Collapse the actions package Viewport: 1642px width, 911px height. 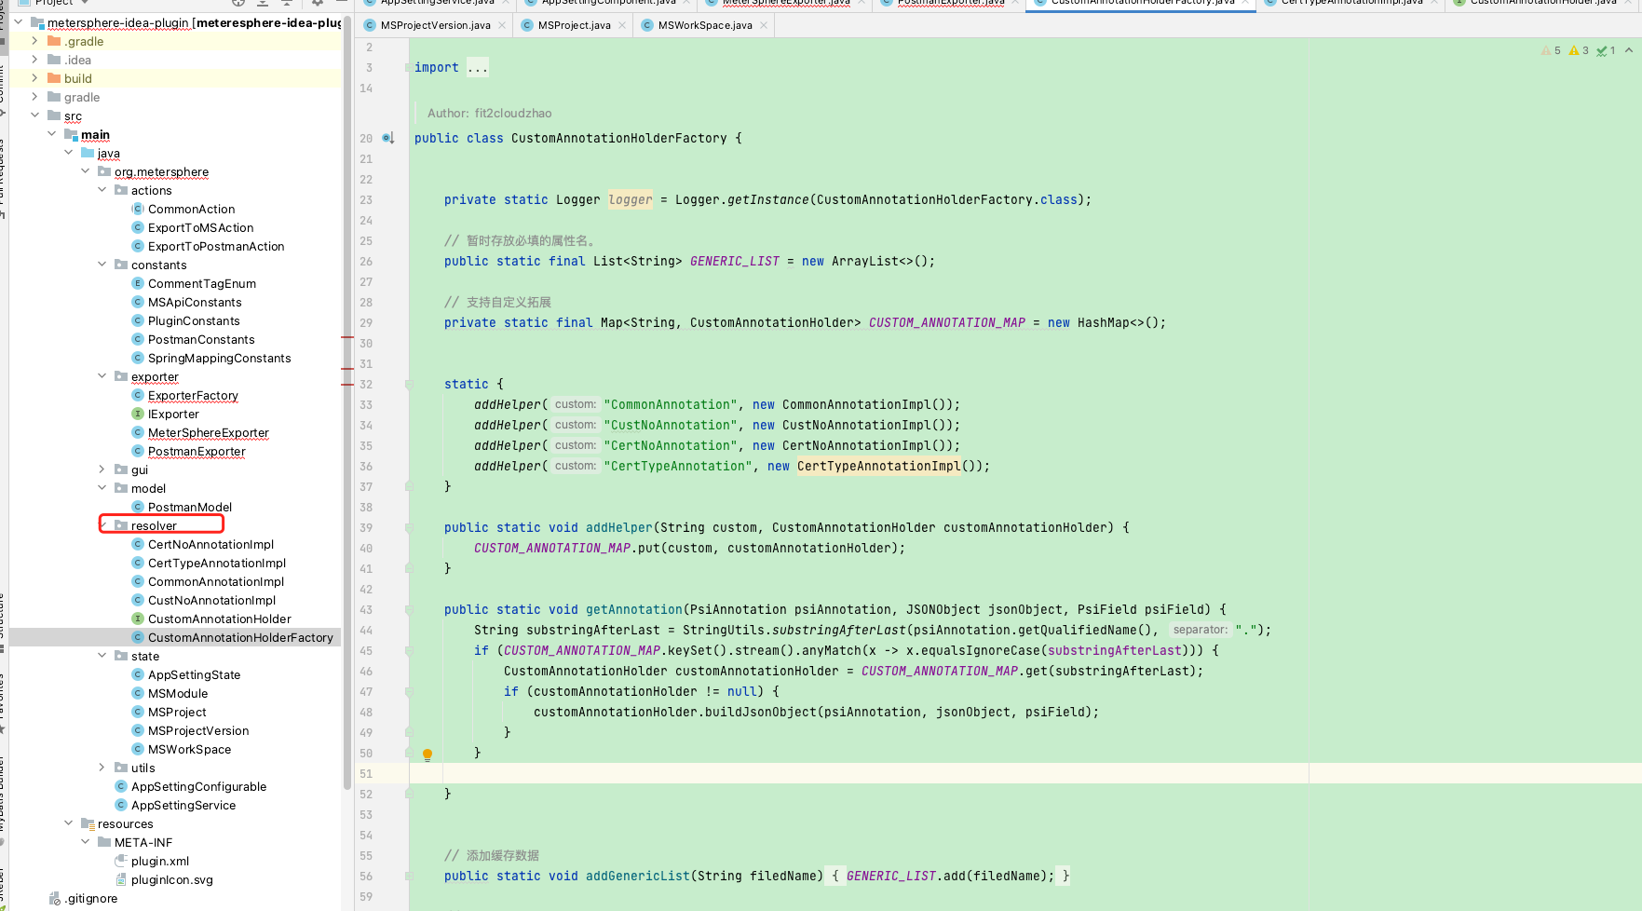point(102,190)
